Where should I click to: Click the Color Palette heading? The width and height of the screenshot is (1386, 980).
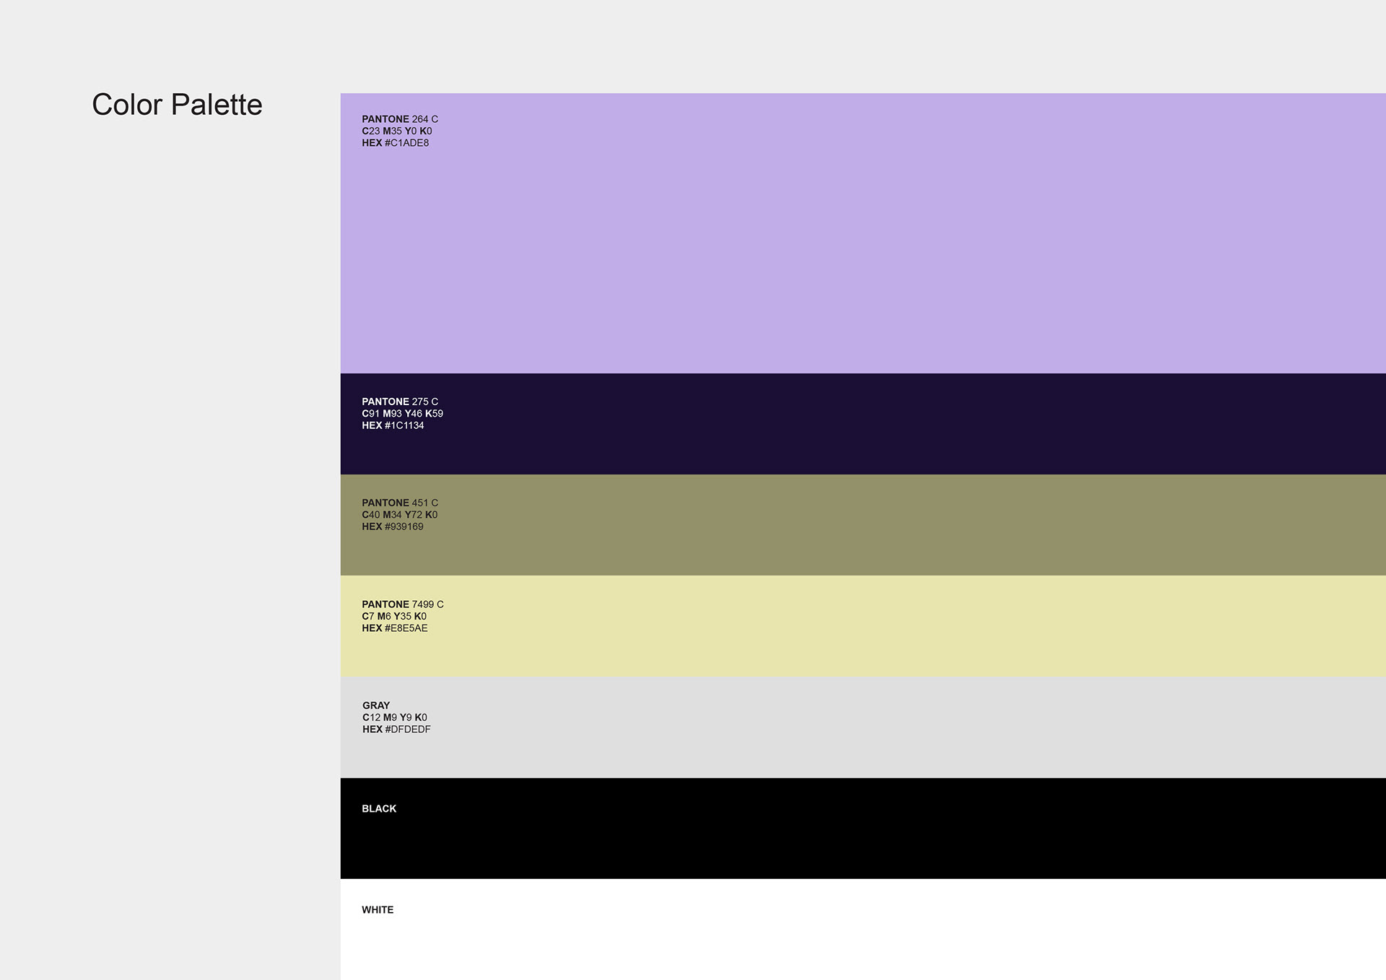point(177,105)
